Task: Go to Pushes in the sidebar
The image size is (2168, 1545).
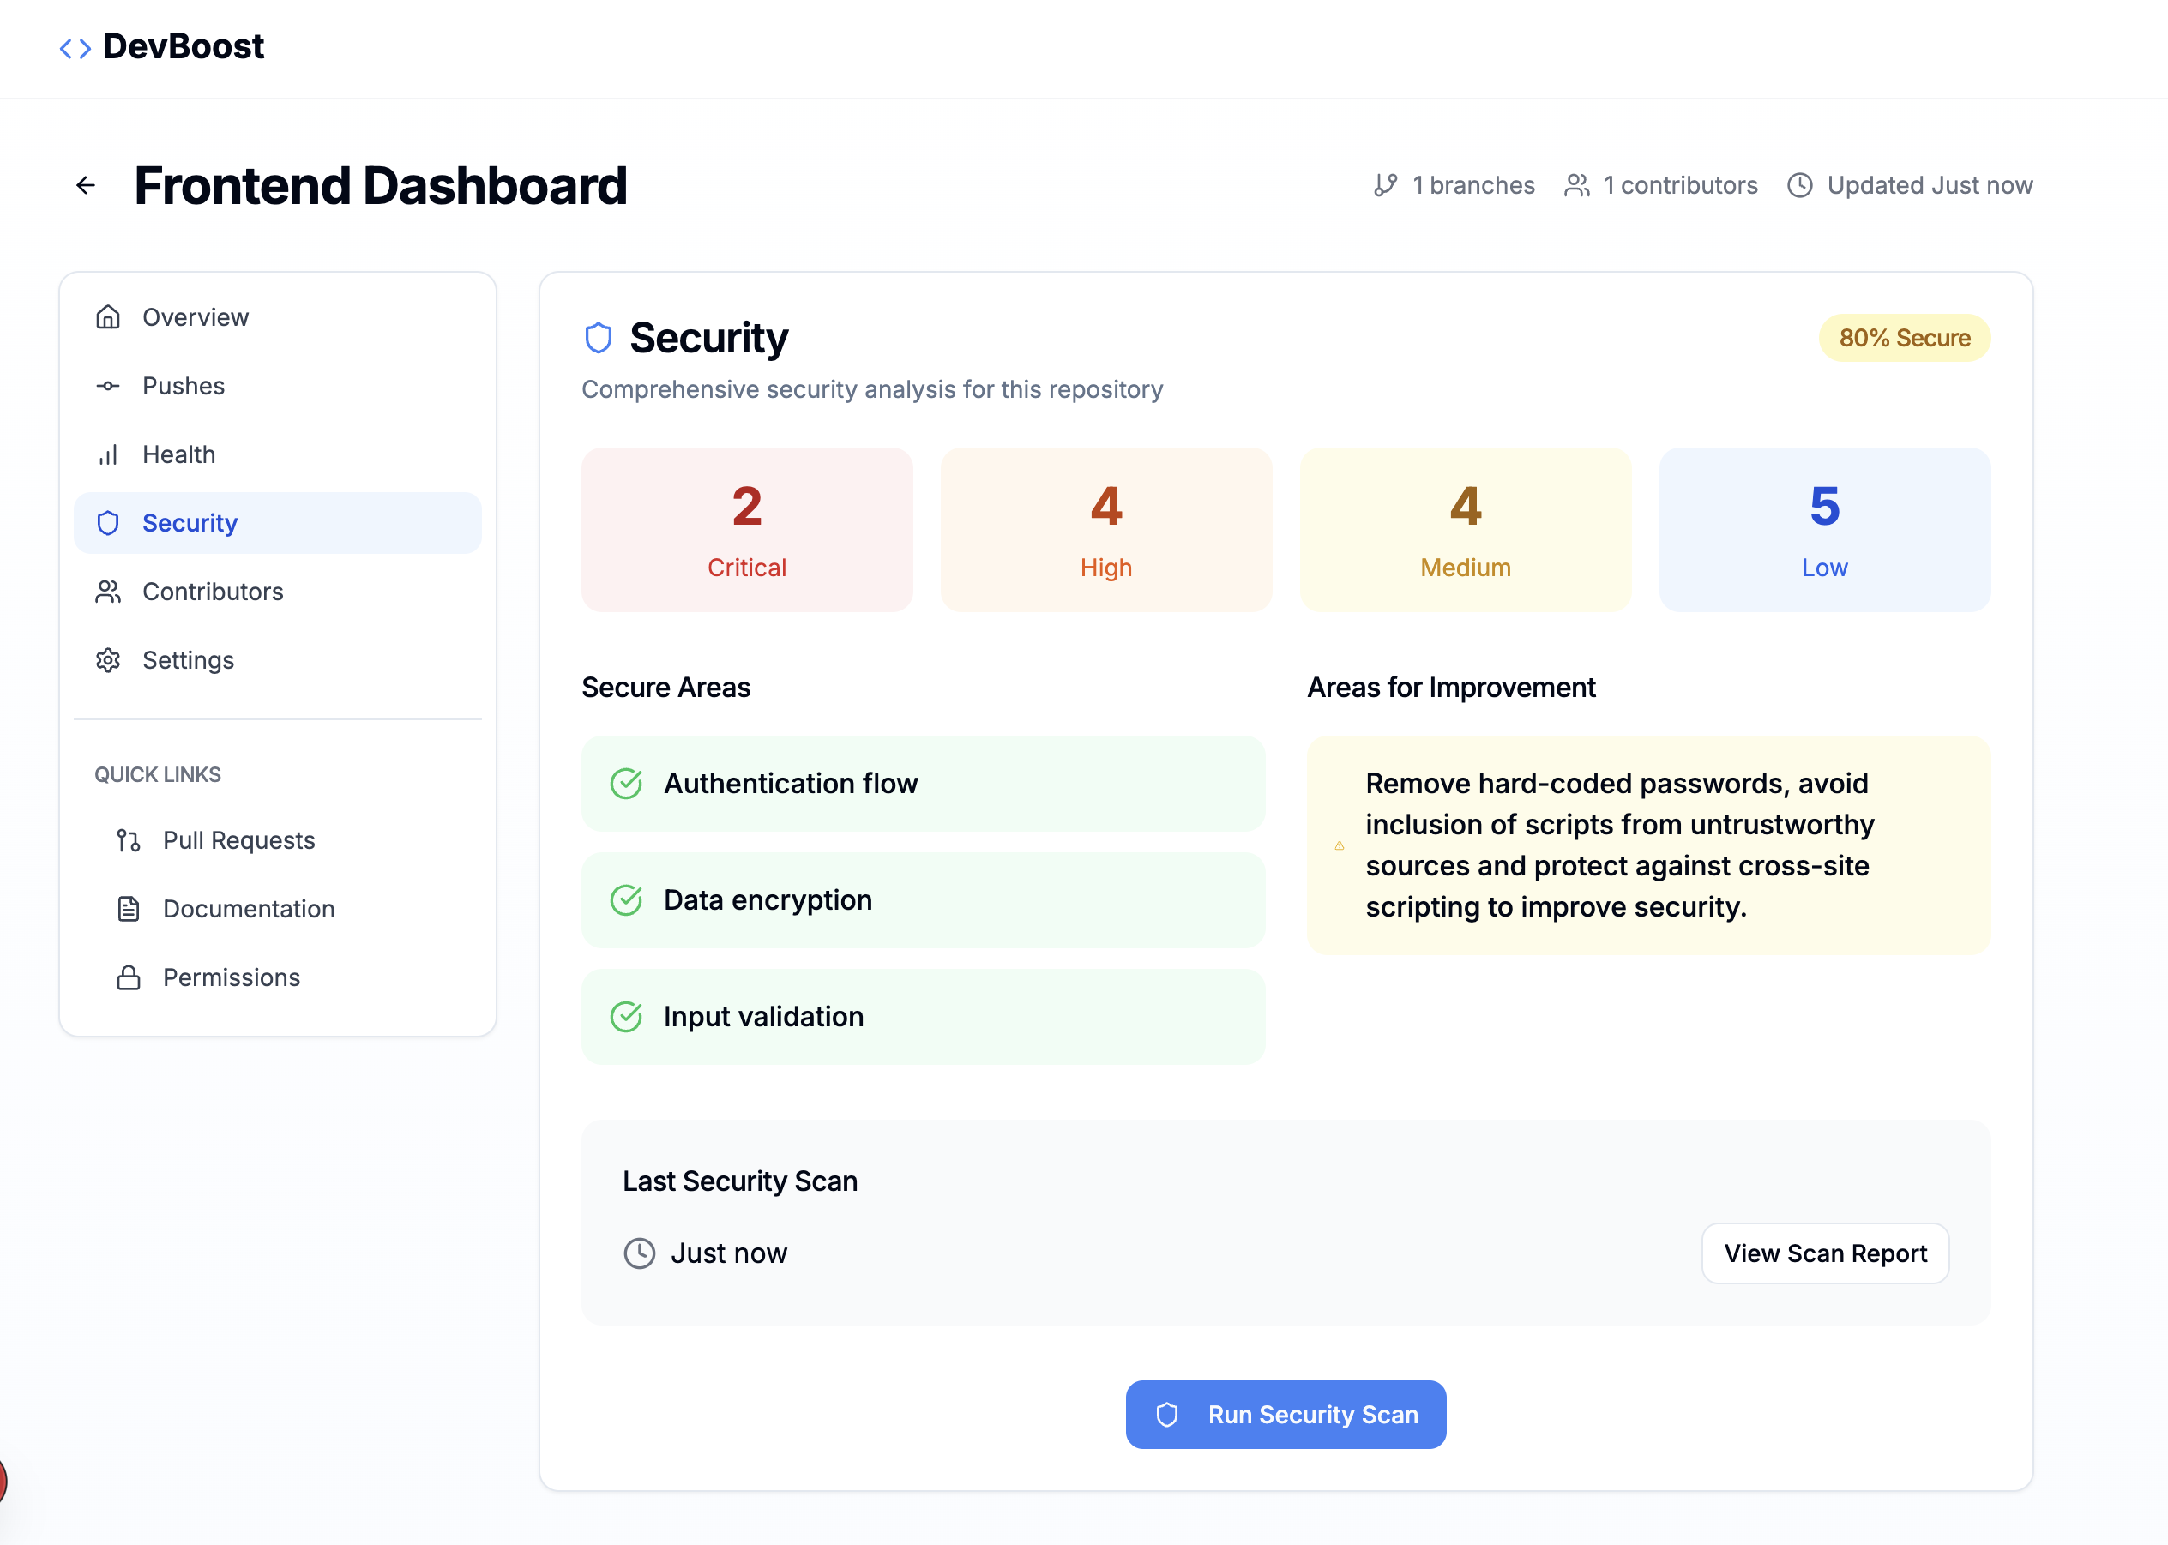Action: [184, 385]
